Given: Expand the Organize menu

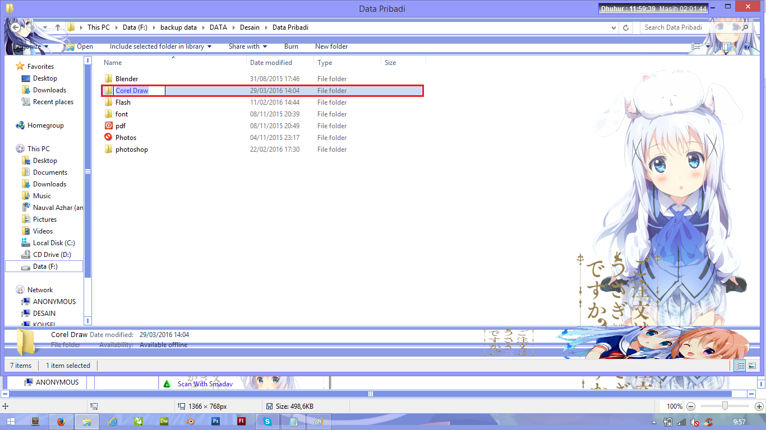Looking at the screenshot, I should coord(27,46).
